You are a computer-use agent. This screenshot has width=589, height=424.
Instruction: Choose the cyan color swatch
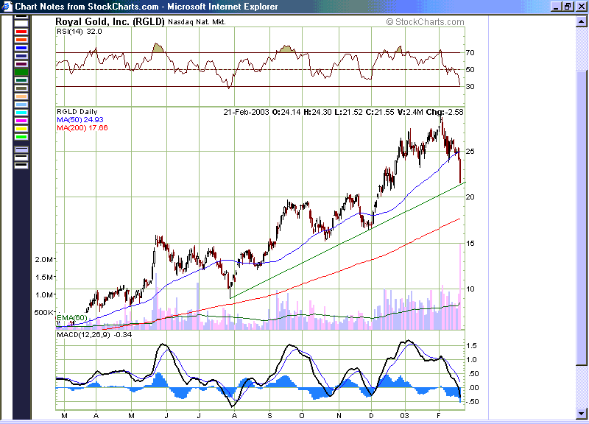tap(21, 113)
